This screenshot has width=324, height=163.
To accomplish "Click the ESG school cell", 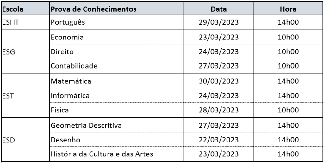I will point(25,51).
